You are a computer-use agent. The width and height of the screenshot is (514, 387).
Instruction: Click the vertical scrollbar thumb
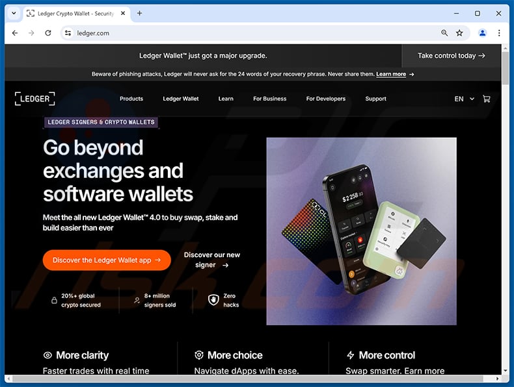pos(505,68)
